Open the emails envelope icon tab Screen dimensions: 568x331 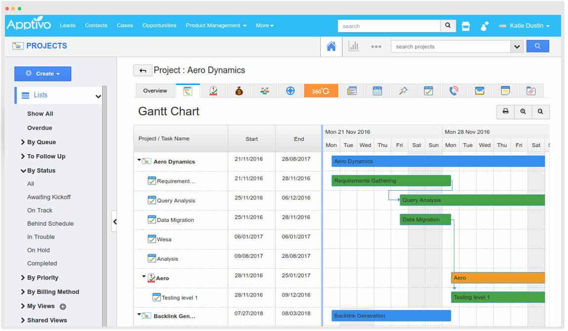click(479, 90)
